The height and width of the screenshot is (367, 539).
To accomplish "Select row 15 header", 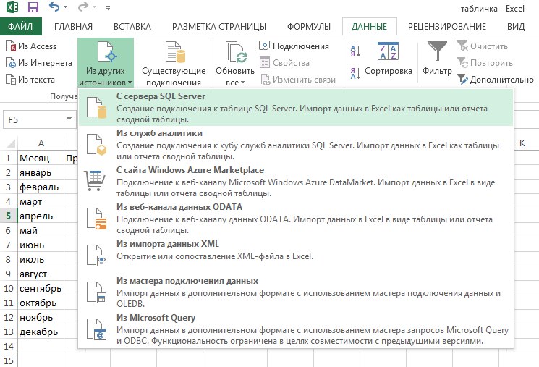I will (x=9, y=360).
